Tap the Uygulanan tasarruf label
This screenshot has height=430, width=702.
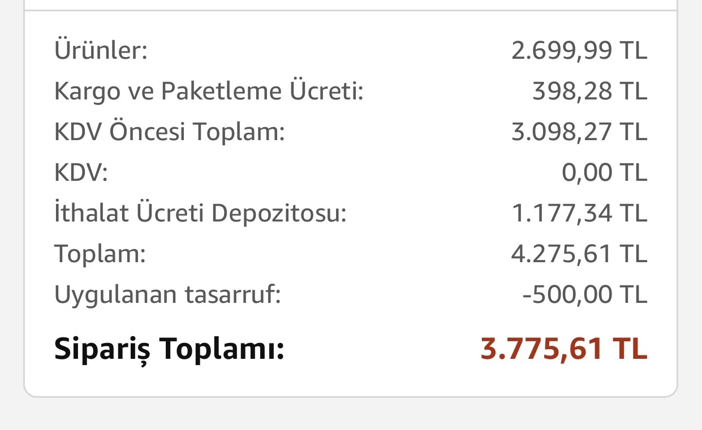pos(167,295)
